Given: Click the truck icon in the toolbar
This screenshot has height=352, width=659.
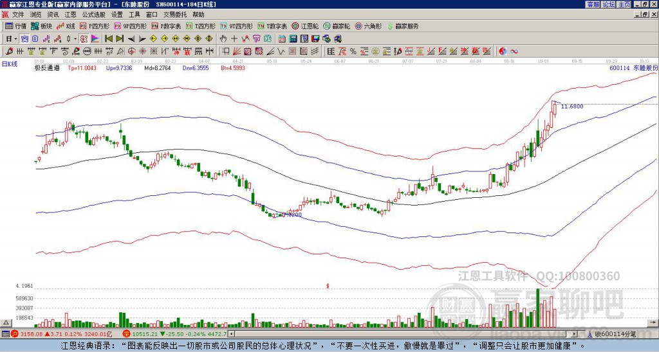Looking at the screenshot, I should [x=337, y=39].
